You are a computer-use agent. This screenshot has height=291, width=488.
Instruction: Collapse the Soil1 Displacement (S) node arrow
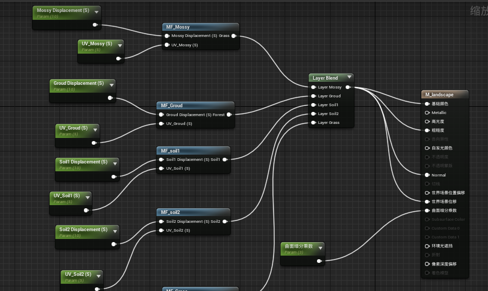115,164
